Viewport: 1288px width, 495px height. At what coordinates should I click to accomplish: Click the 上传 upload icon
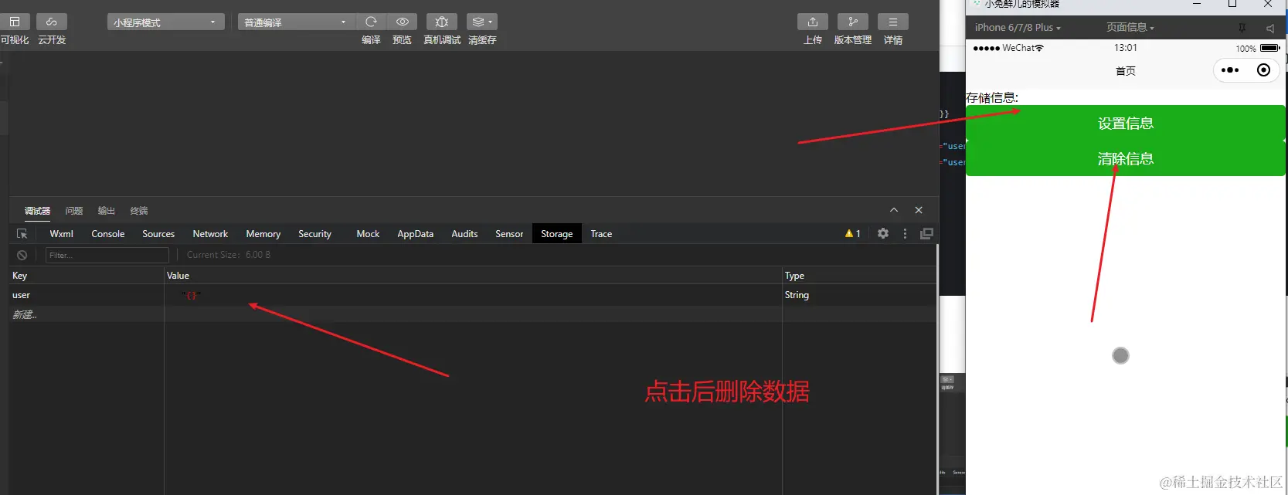813,22
